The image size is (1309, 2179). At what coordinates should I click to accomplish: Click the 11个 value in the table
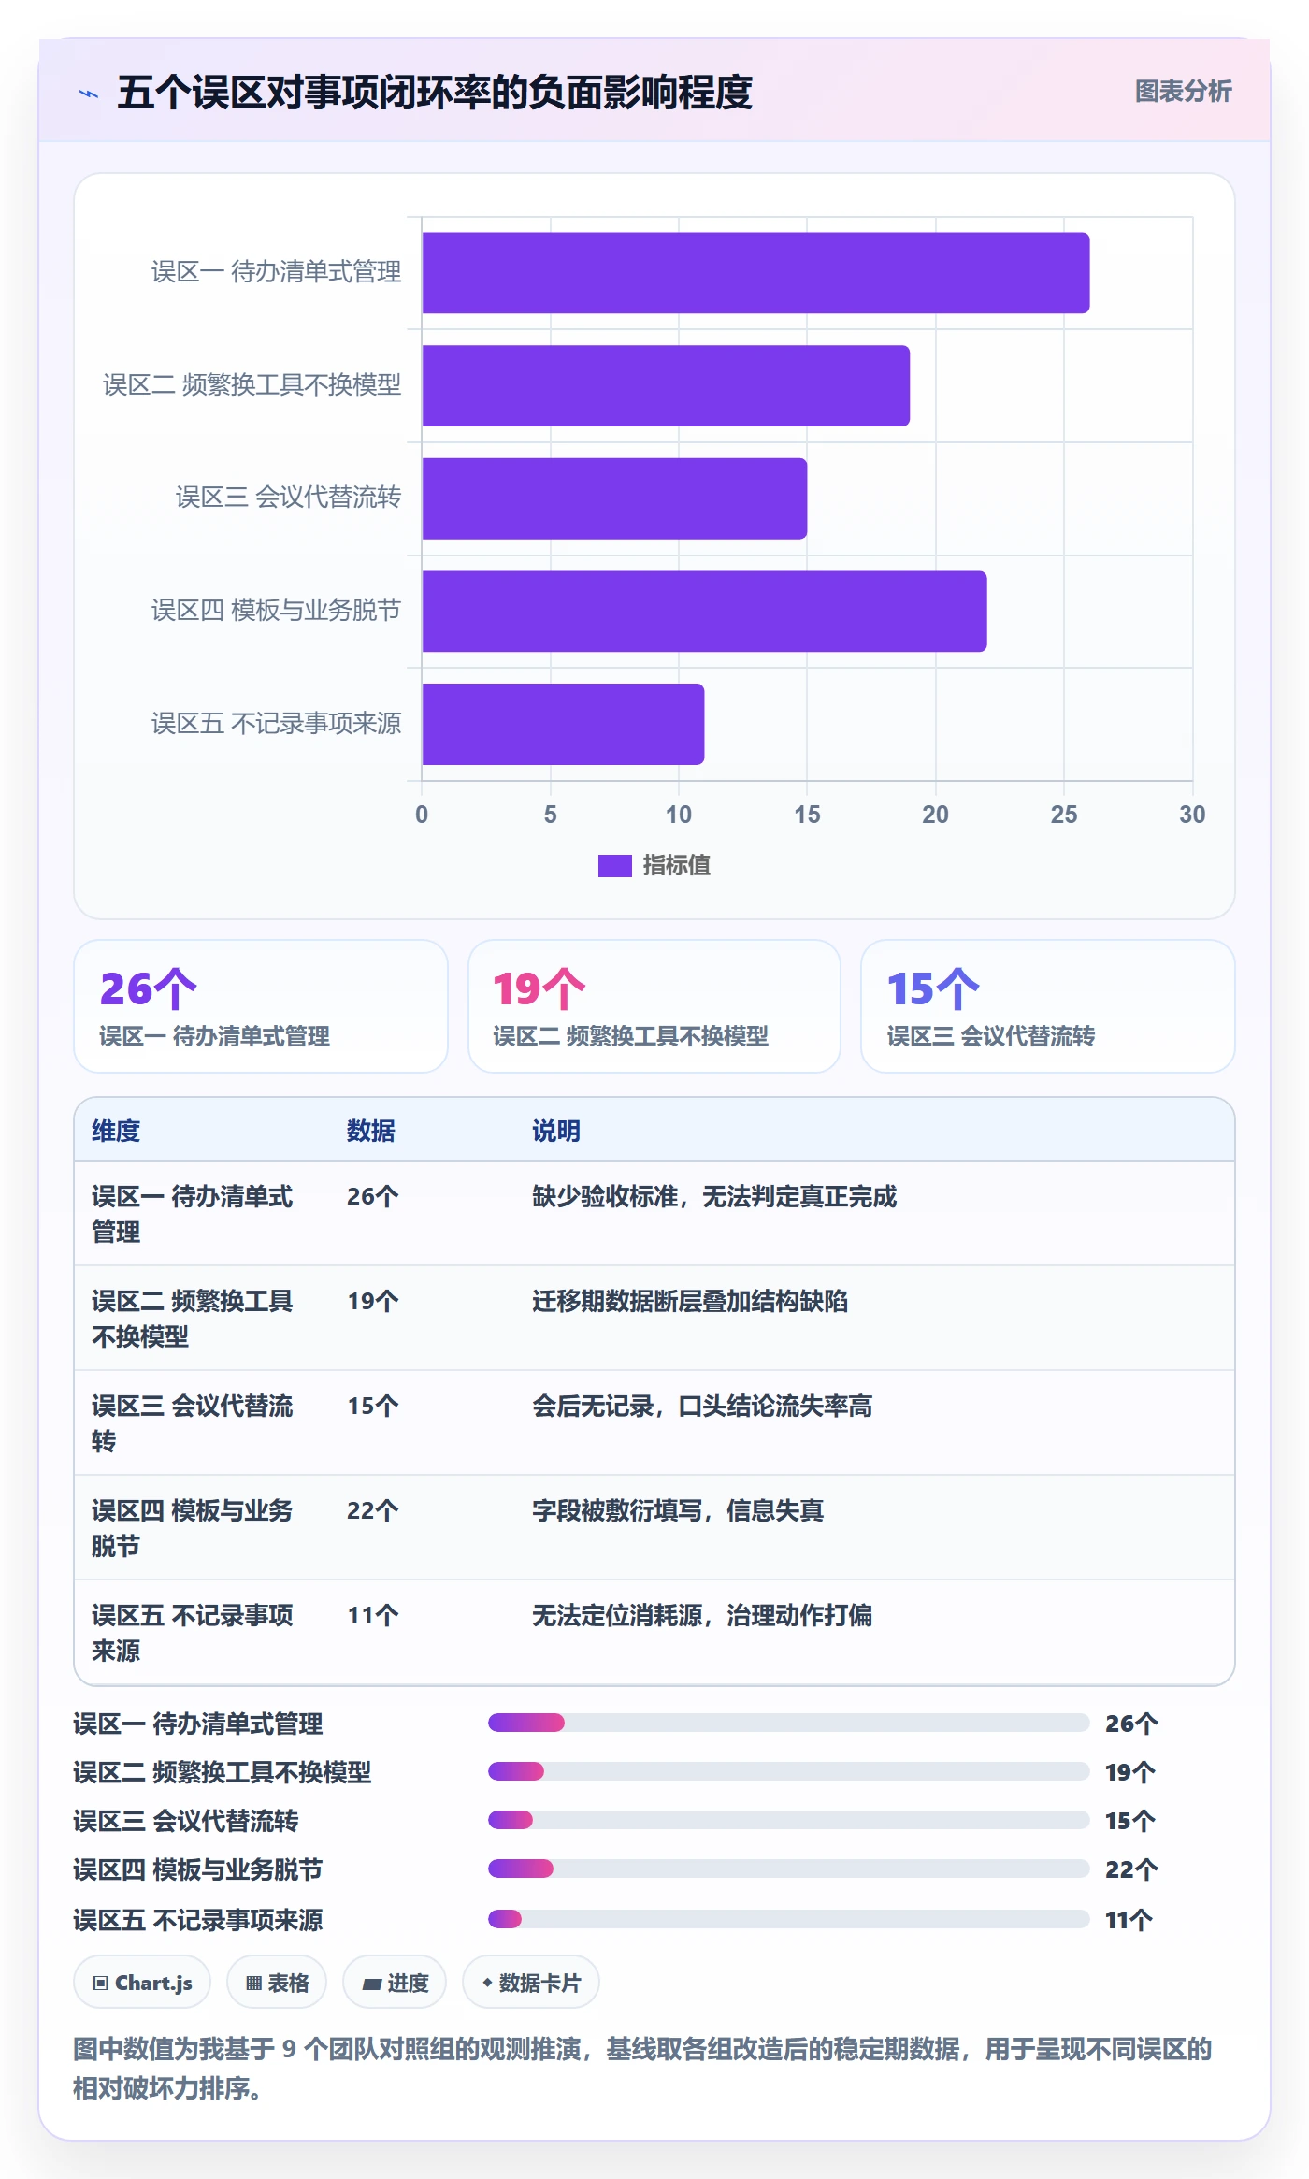(x=373, y=1615)
